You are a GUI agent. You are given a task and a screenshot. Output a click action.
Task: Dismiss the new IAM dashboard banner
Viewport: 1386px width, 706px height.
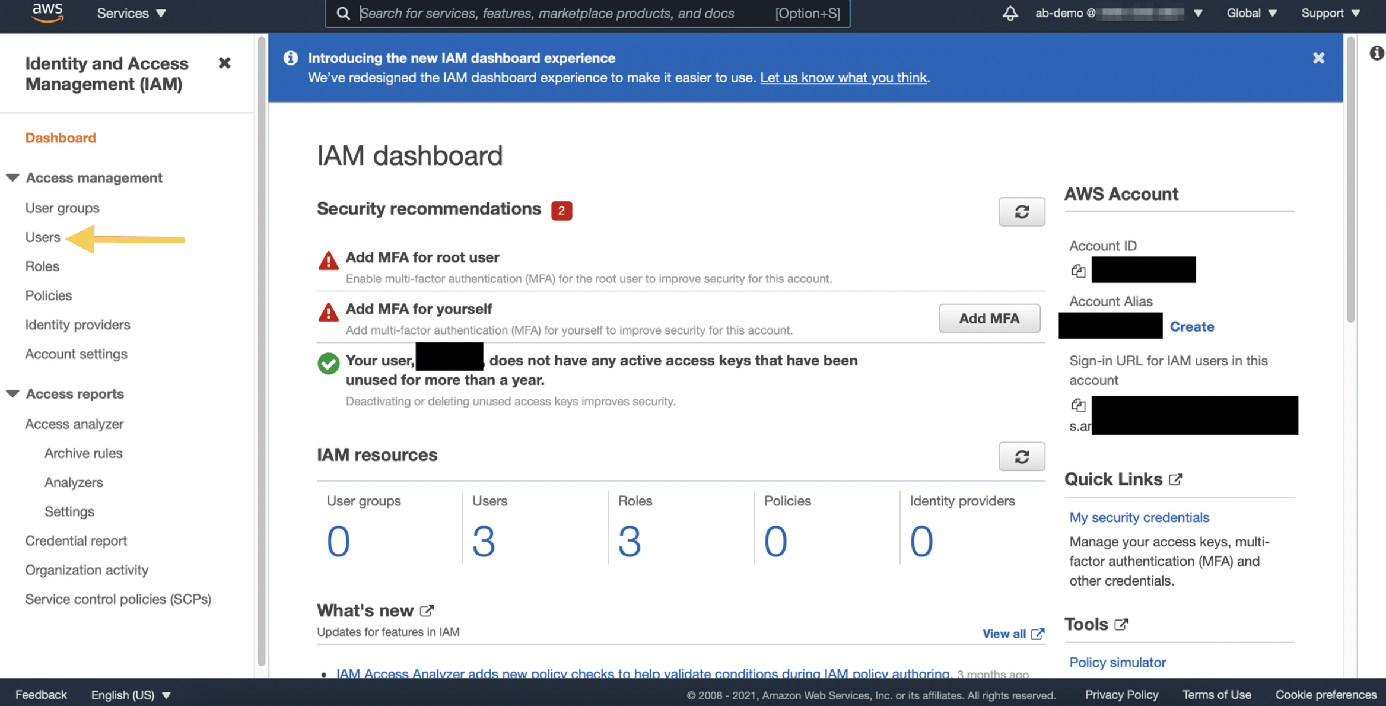pos(1318,58)
